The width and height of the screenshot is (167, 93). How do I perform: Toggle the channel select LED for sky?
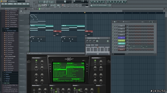point(127,38)
